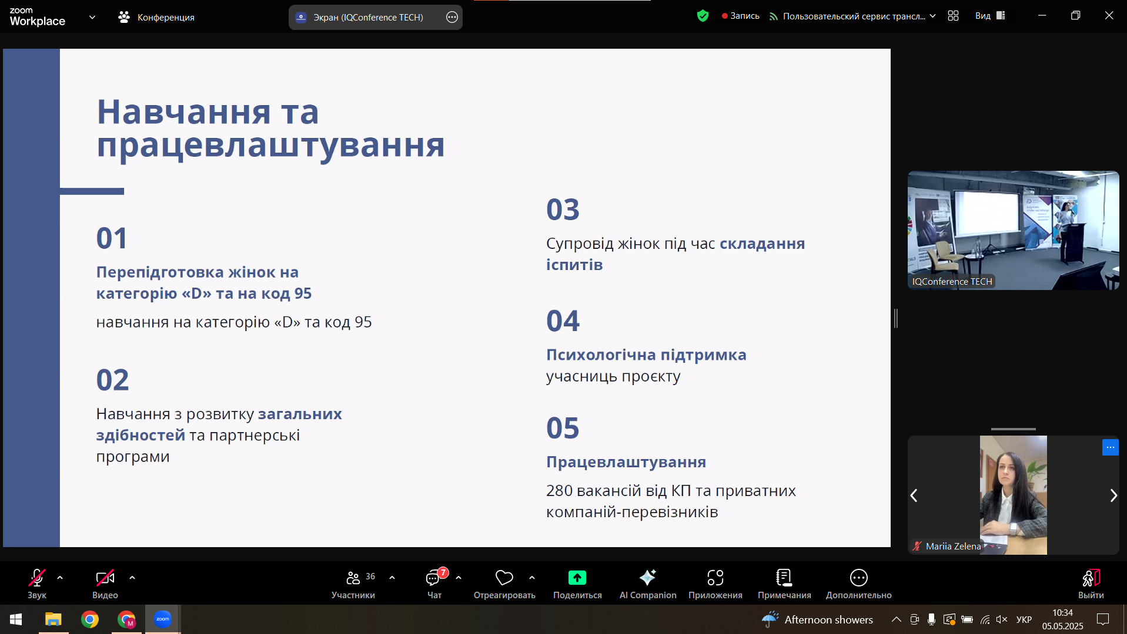Open Zoom Workplace dropdown arrow
Screen dimensions: 1127x634
click(x=92, y=17)
